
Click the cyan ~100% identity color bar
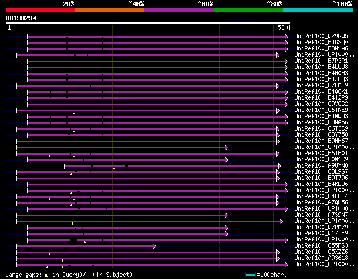(318, 10)
